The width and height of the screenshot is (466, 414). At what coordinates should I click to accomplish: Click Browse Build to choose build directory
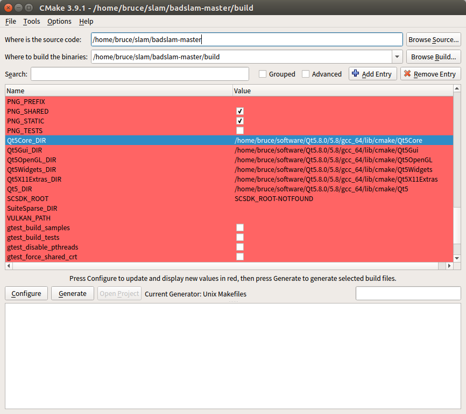coord(433,56)
